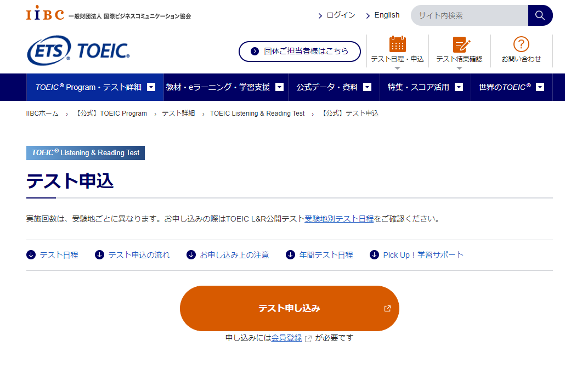This screenshot has width=565, height=380.
Task: Click the calendar icon for テスト日程・申込
Action: click(398, 44)
